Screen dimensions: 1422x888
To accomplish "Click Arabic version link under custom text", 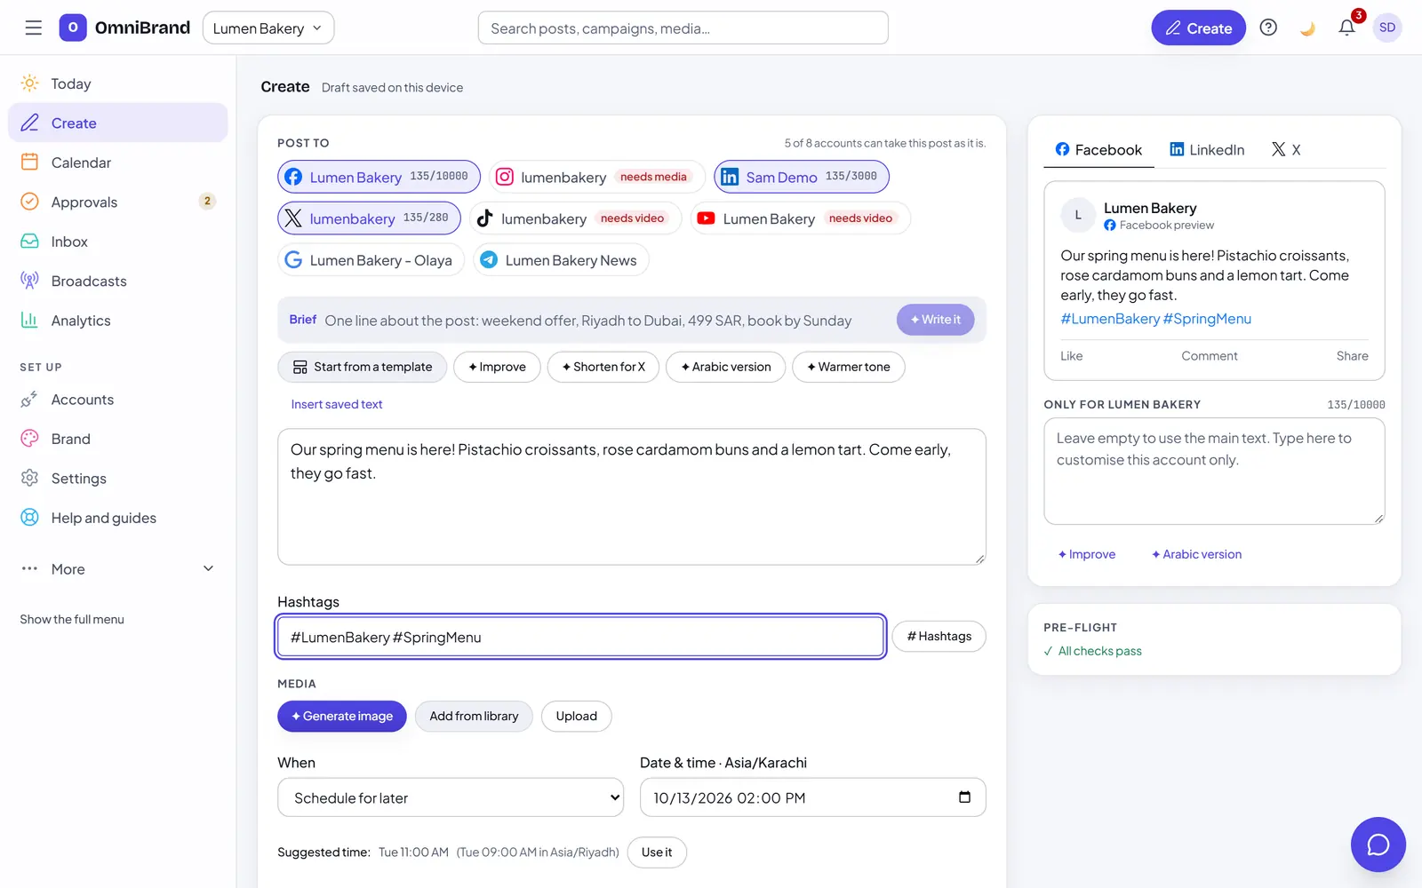I will point(1196,554).
